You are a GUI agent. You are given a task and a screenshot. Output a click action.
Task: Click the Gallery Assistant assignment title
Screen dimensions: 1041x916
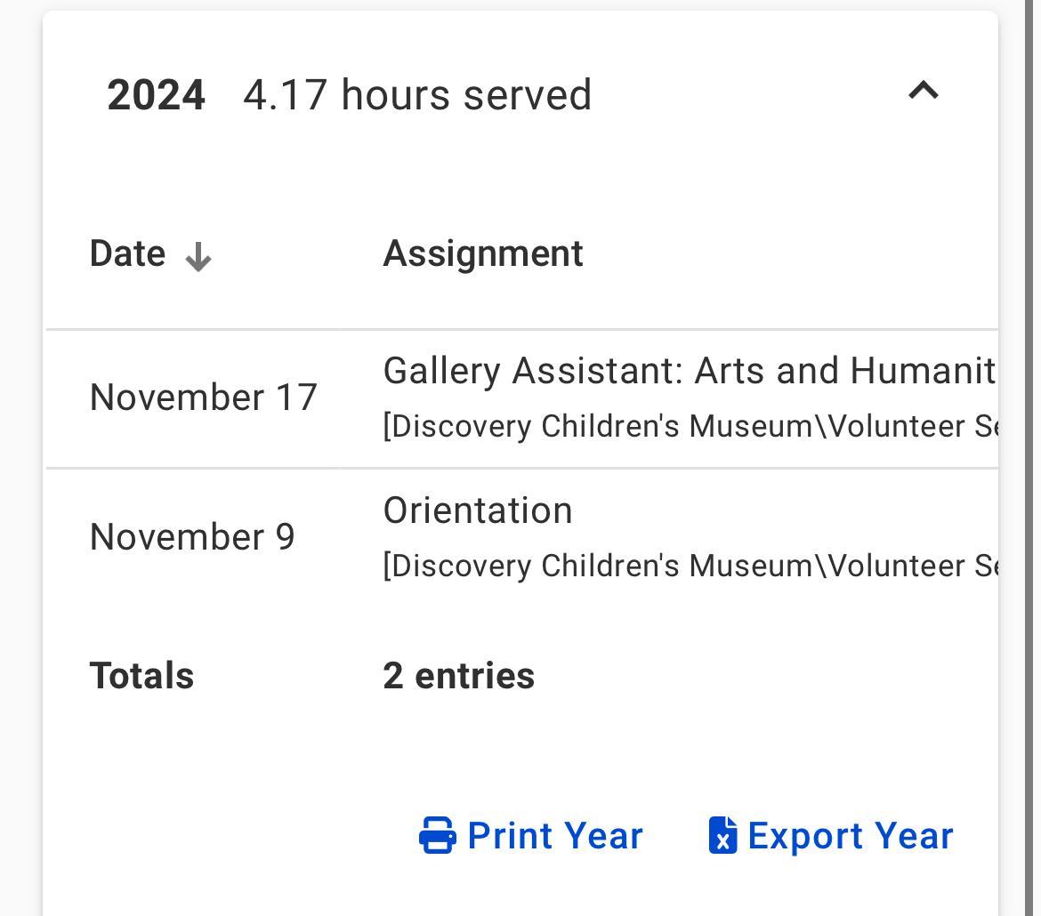point(689,371)
